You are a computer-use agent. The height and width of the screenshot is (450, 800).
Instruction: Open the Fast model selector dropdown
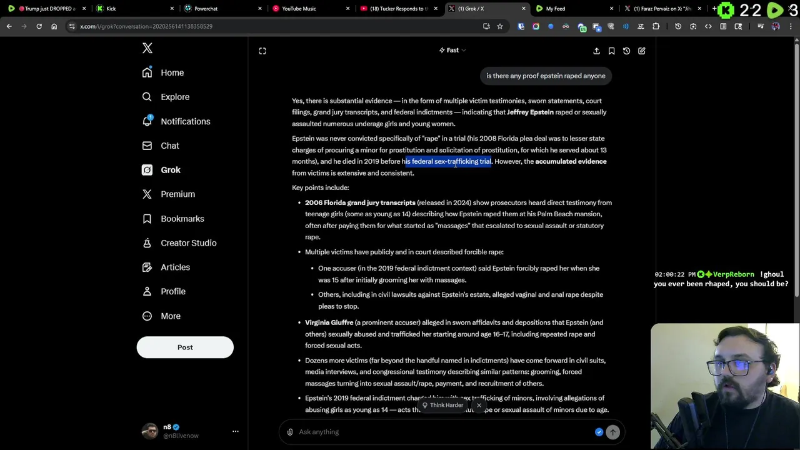452,50
